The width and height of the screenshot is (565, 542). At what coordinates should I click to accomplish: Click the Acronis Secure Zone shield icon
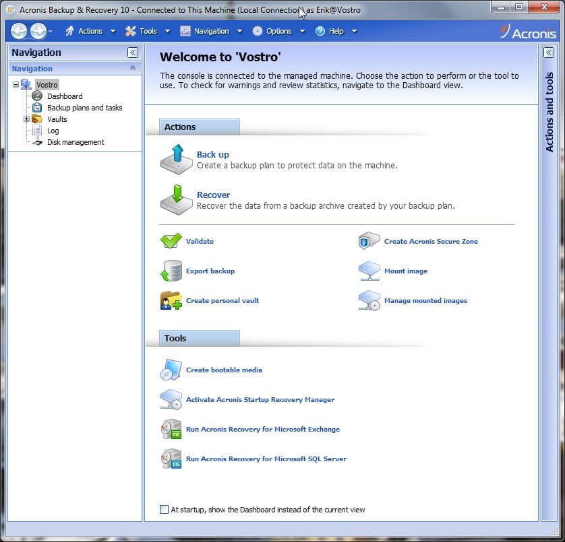pos(369,241)
